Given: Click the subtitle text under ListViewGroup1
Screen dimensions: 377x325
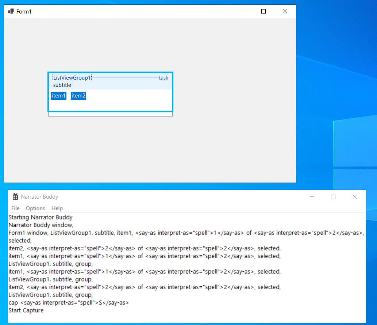Looking at the screenshot, I should pyautogui.click(x=62, y=85).
